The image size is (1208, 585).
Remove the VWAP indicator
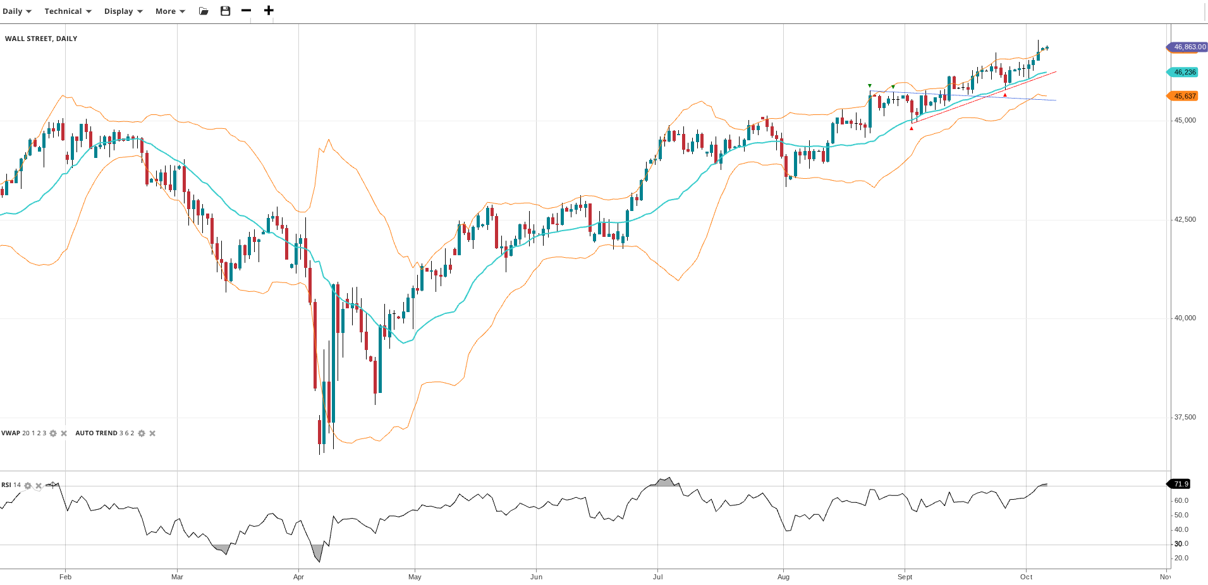click(x=64, y=433)
